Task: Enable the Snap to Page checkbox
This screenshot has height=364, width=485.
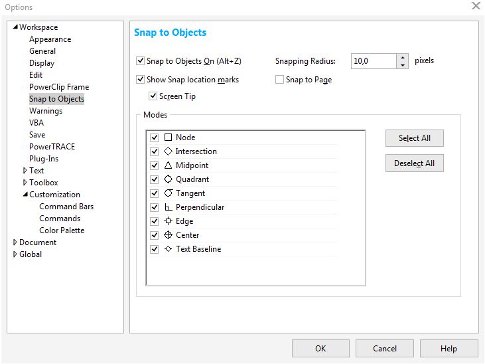Action: [x=280, y=80]
